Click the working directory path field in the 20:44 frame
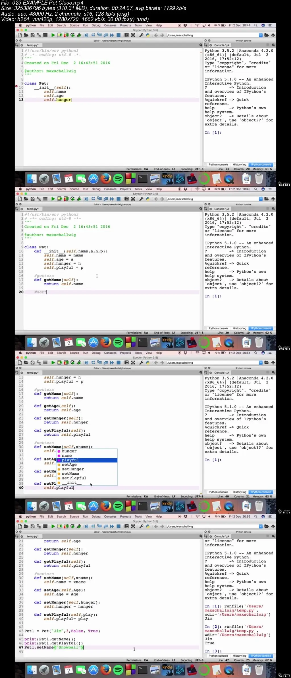 point(213,35)
